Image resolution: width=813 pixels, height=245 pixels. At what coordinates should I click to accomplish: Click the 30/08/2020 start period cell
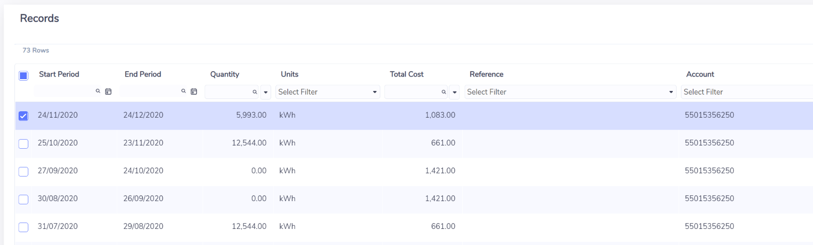click(58, 198)
